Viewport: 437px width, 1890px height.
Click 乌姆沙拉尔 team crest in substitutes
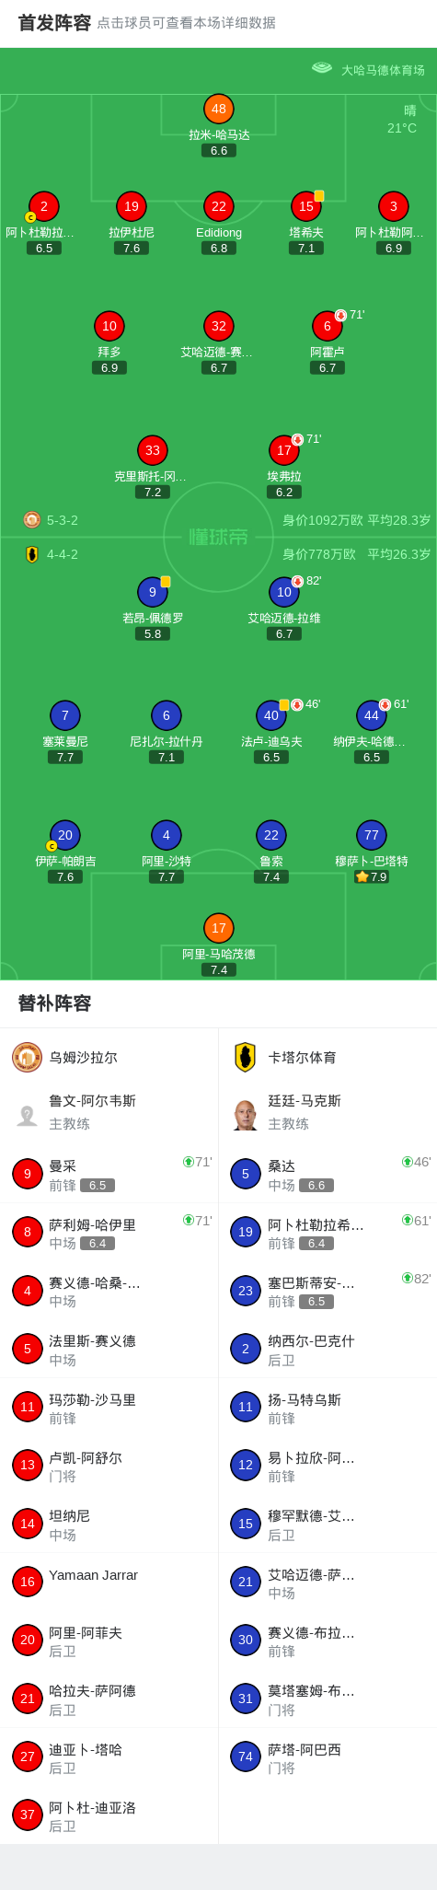tap(28, 1057)
